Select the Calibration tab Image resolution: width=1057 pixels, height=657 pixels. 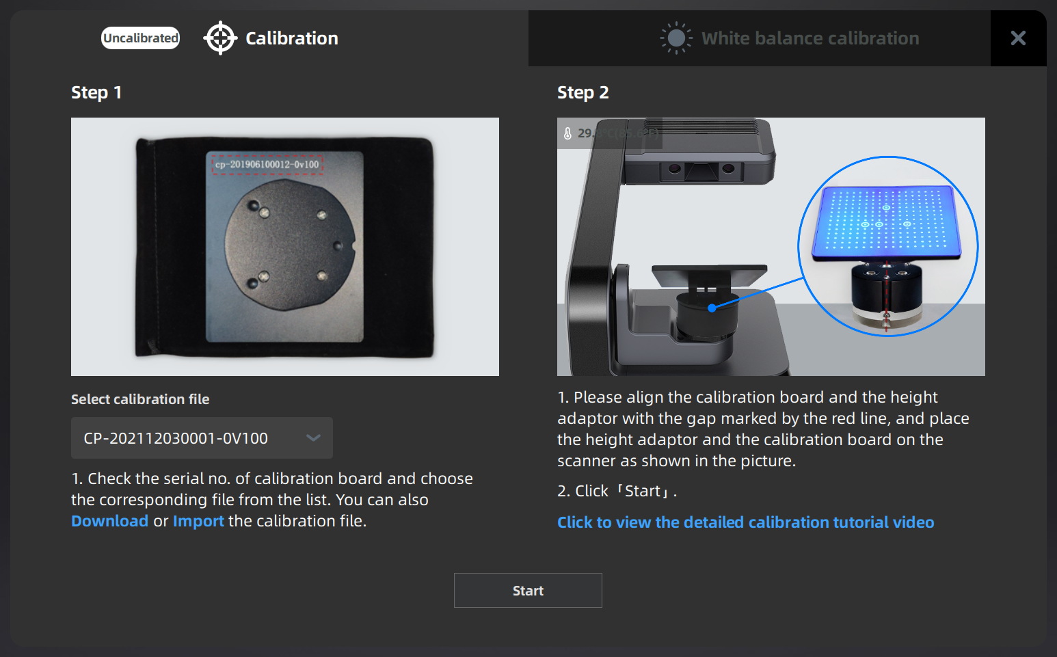click(x=291, y=38)
